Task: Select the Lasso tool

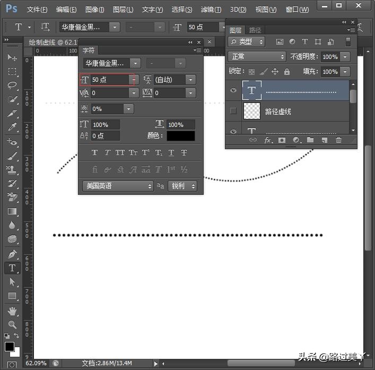Action: click(12, 85)
